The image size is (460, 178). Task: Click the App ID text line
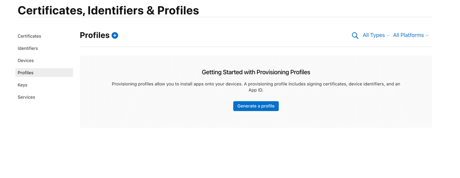click(x=256, y=90)
